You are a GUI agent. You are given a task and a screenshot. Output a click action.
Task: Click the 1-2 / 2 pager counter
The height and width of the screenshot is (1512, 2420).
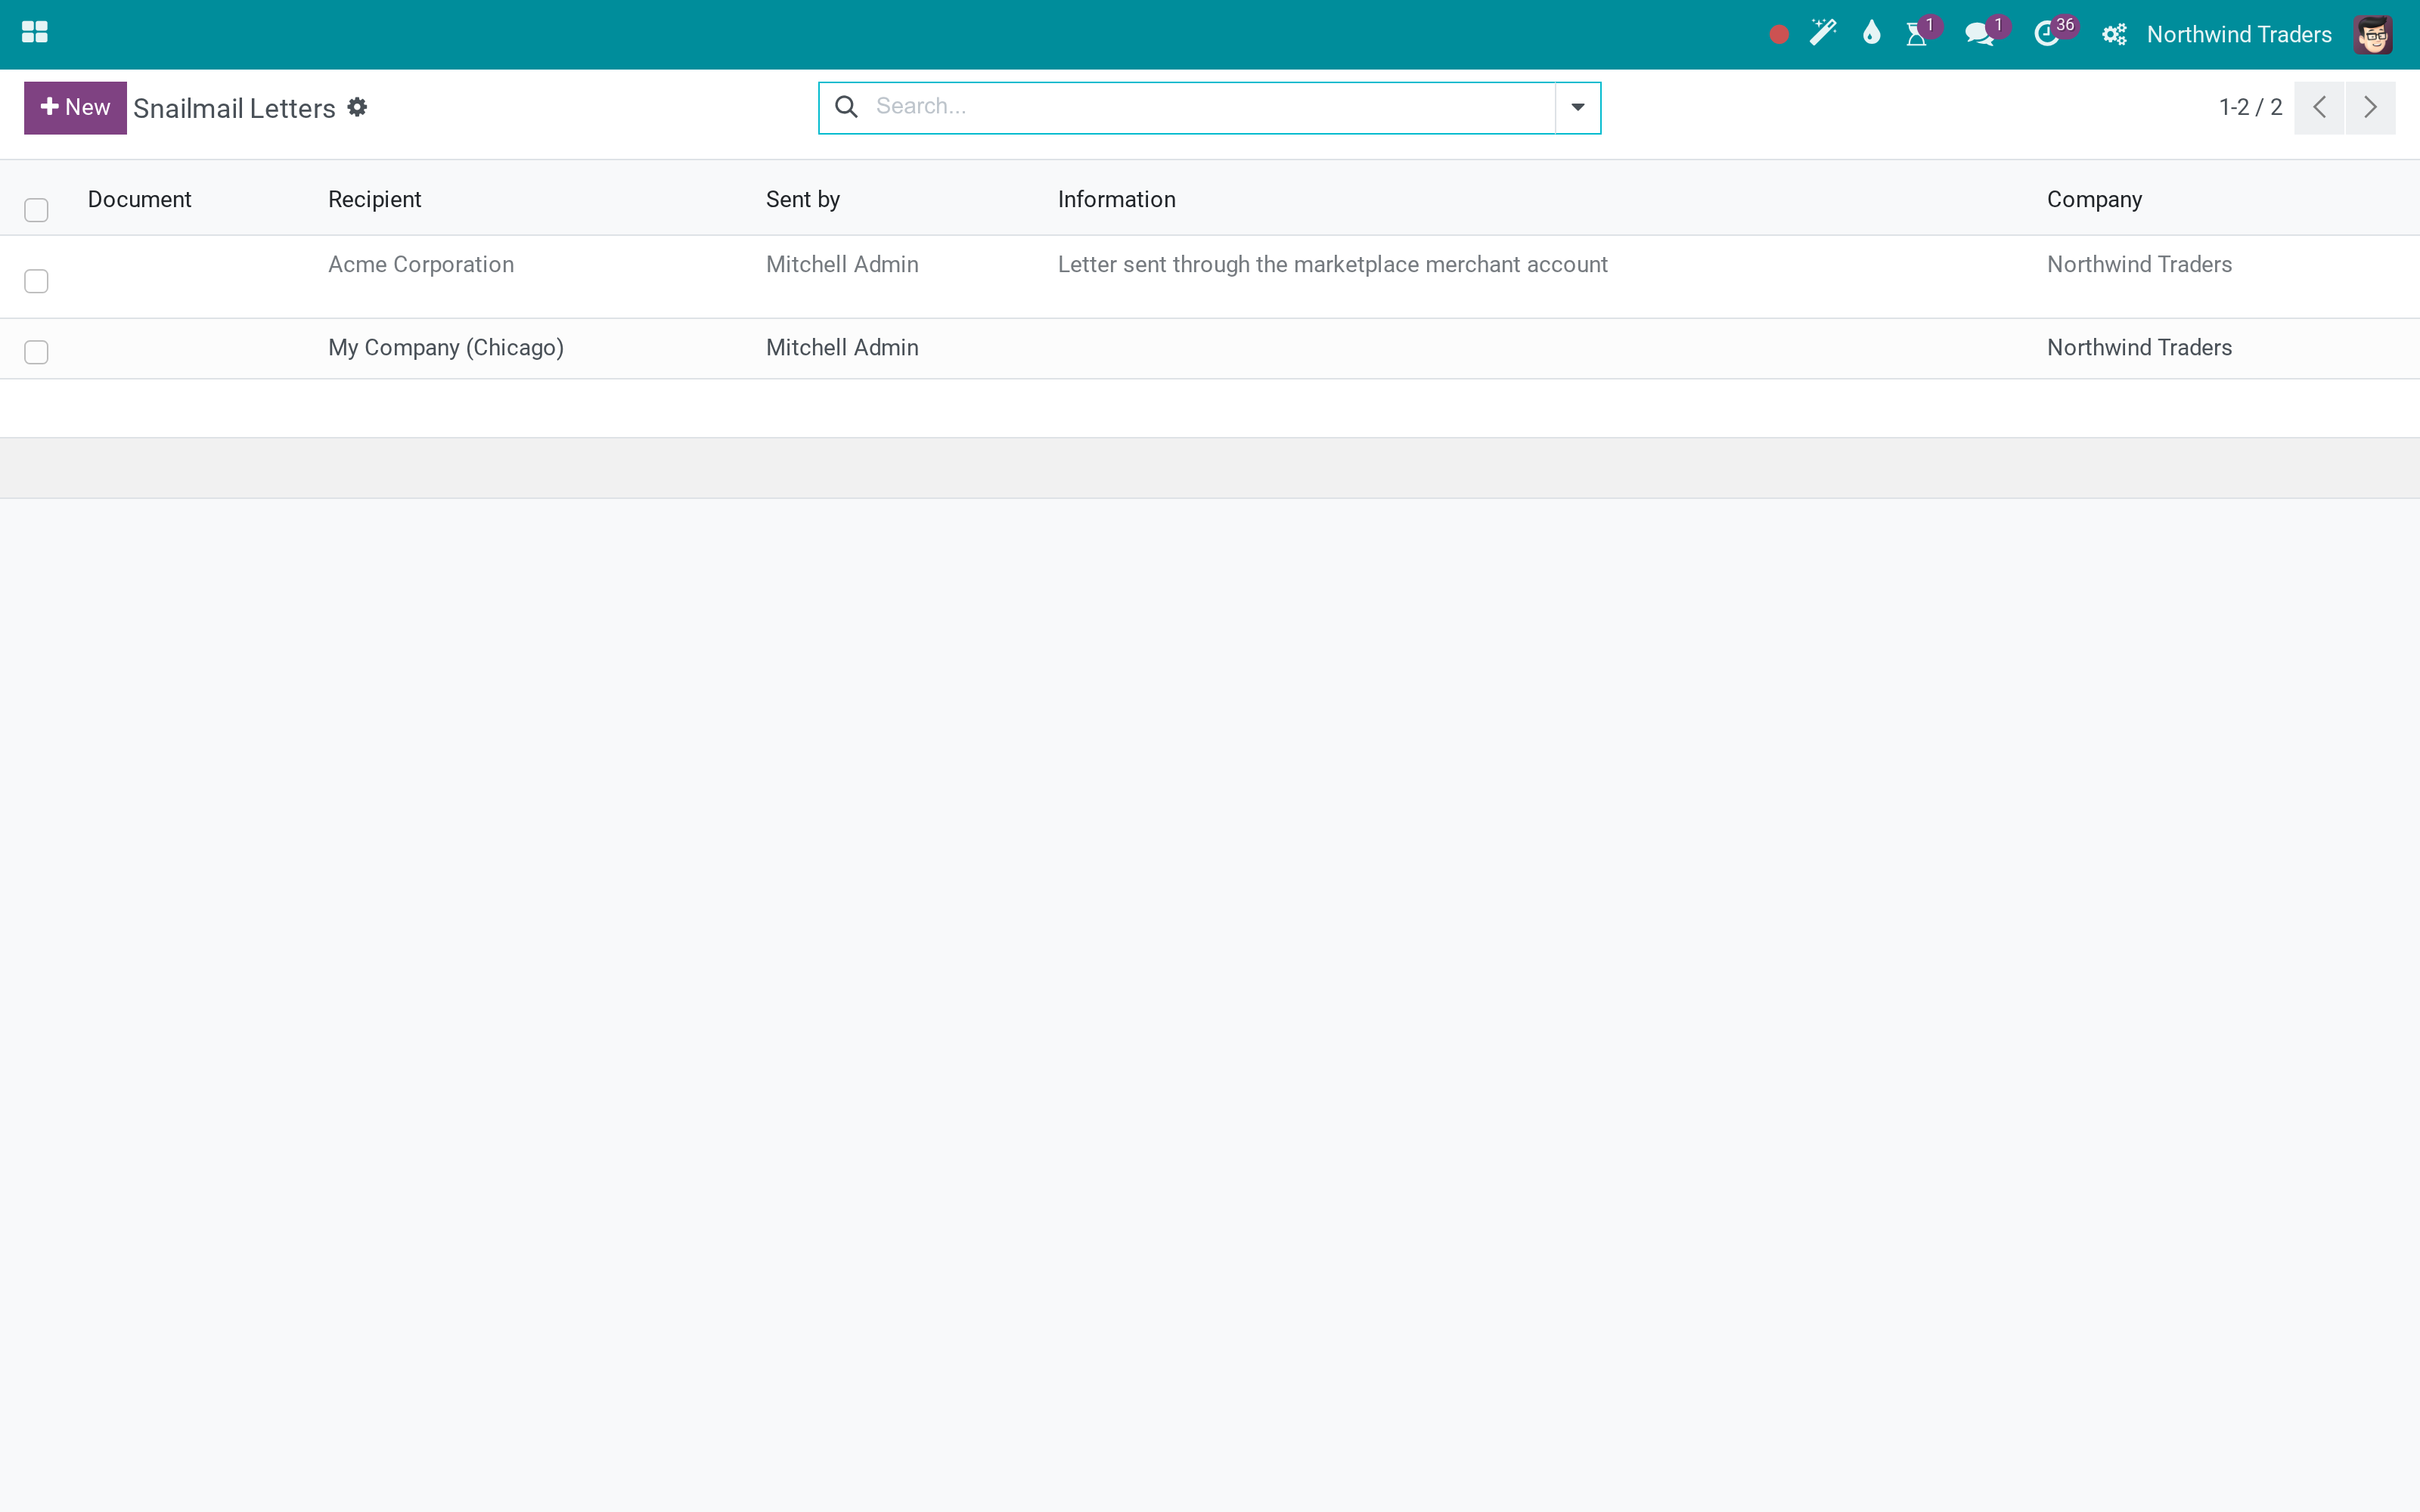click(x=2250, y=107)
